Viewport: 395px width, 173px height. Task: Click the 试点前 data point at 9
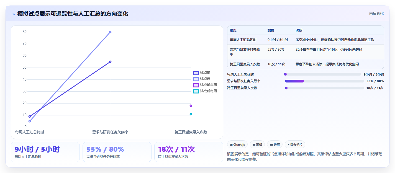[30, 117]
